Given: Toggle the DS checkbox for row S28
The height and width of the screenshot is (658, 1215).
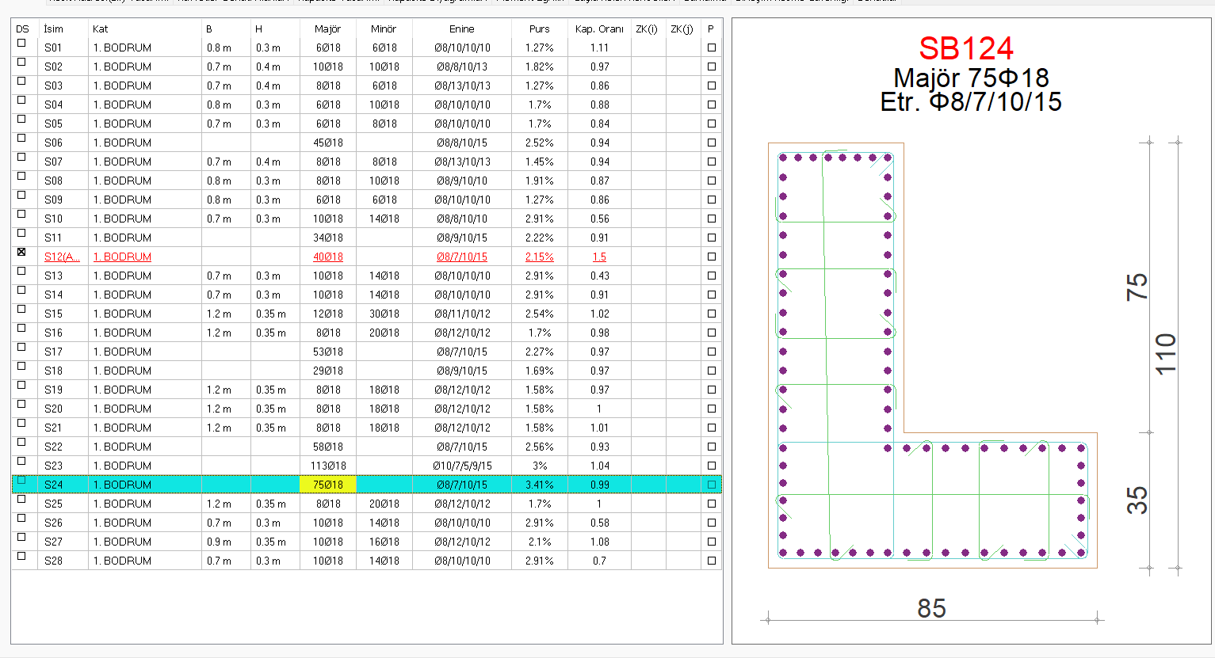Looking at the screenshot, I should coord(21,557).
